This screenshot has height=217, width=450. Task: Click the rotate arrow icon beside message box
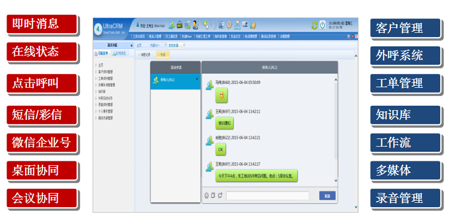point(220,196)
